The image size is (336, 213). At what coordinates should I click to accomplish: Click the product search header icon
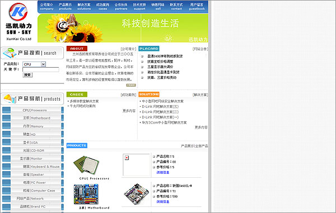pos(10,53)
